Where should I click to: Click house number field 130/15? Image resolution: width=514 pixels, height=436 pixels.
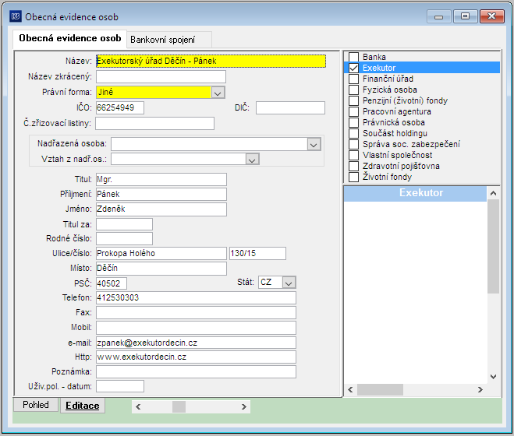tap(257, 253)
